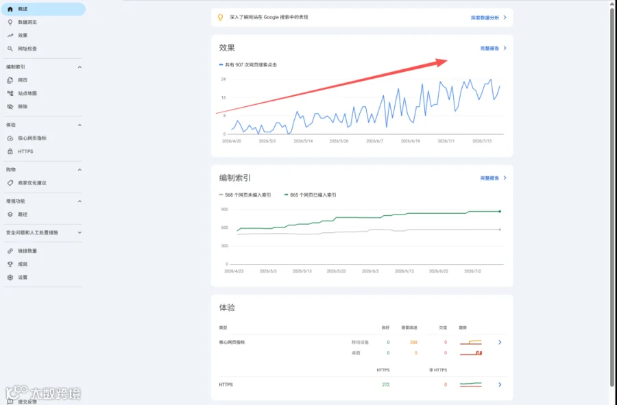
Task: Collapse the 增强功能 sidebar section
Action: (x=80, y=201)
